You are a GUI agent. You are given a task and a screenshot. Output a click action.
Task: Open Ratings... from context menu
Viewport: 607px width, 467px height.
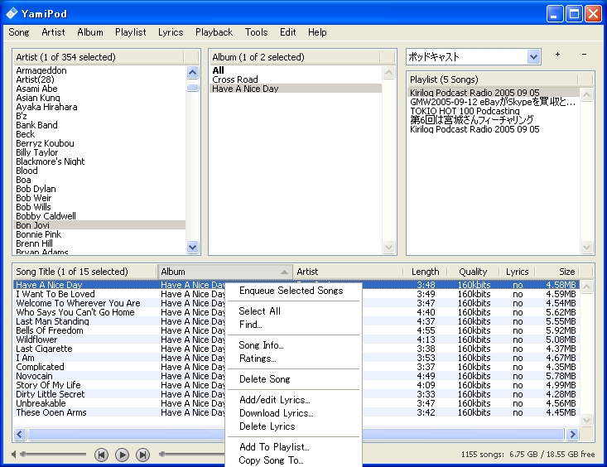tap(293, 359)
